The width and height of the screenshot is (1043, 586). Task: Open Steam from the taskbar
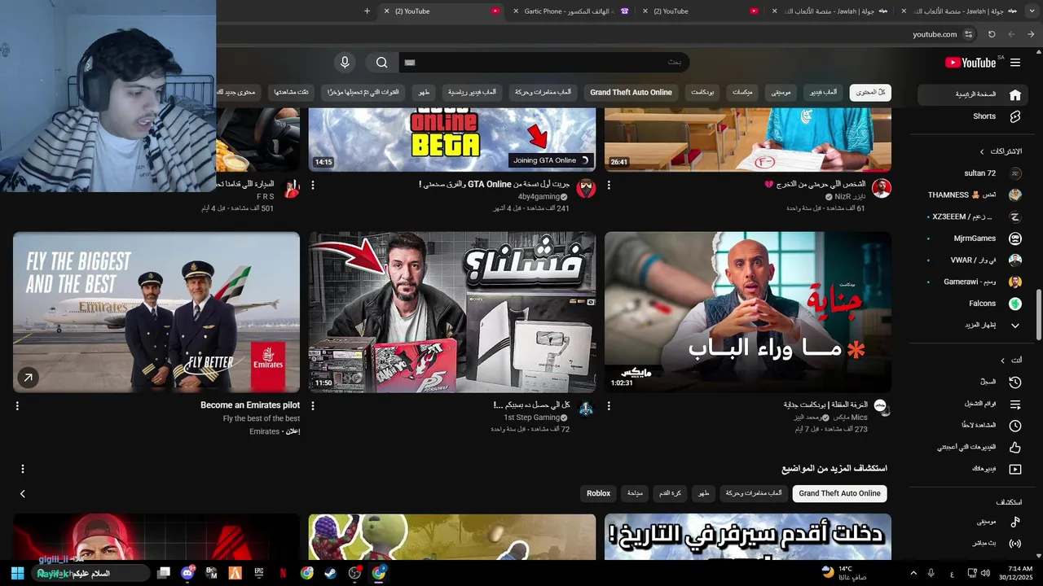pyautogui.click(x=330, y=573)
